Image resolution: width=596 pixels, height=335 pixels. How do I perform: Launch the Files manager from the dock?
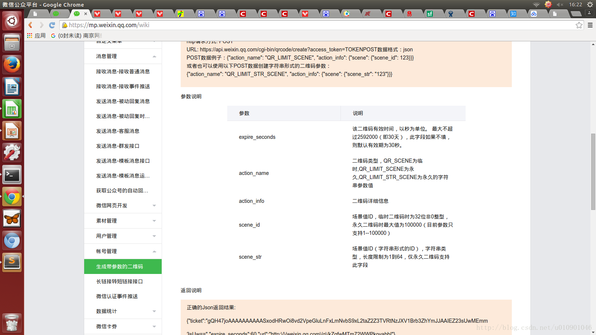tap(12, 42)
